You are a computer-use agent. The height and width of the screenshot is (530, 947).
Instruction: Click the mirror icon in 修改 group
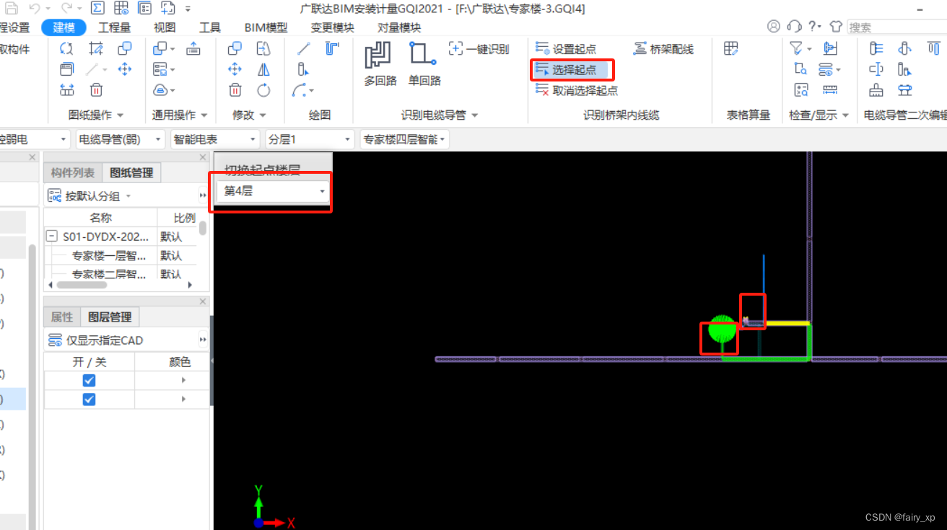(264, 70)
